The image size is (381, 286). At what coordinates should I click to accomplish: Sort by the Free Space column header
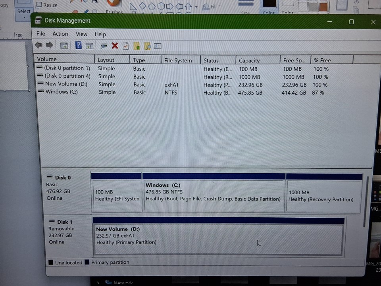296,60
